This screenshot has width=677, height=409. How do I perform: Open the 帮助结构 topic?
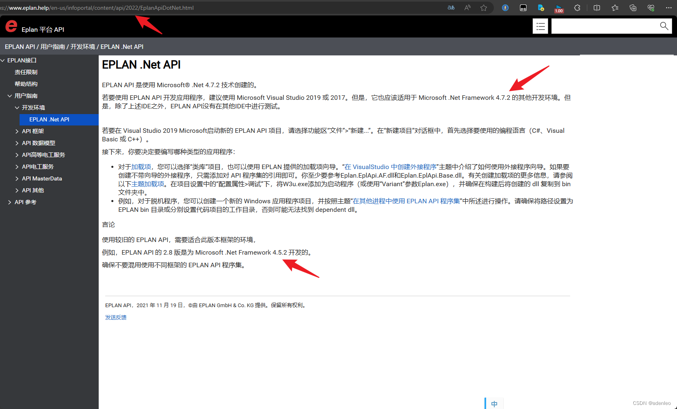pos(26,84)
